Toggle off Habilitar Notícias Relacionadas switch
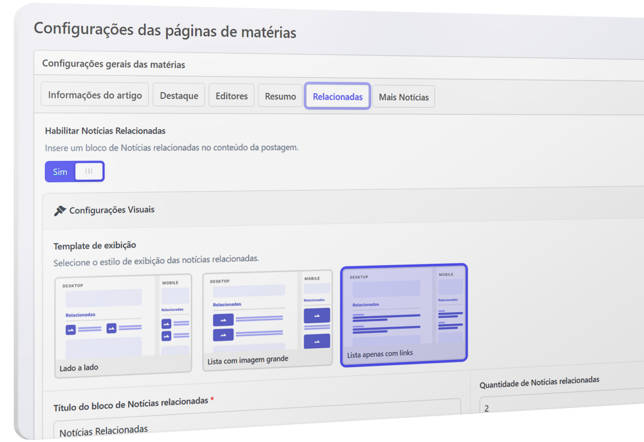Viewport: 644px width, 442px height. [74, 172]
